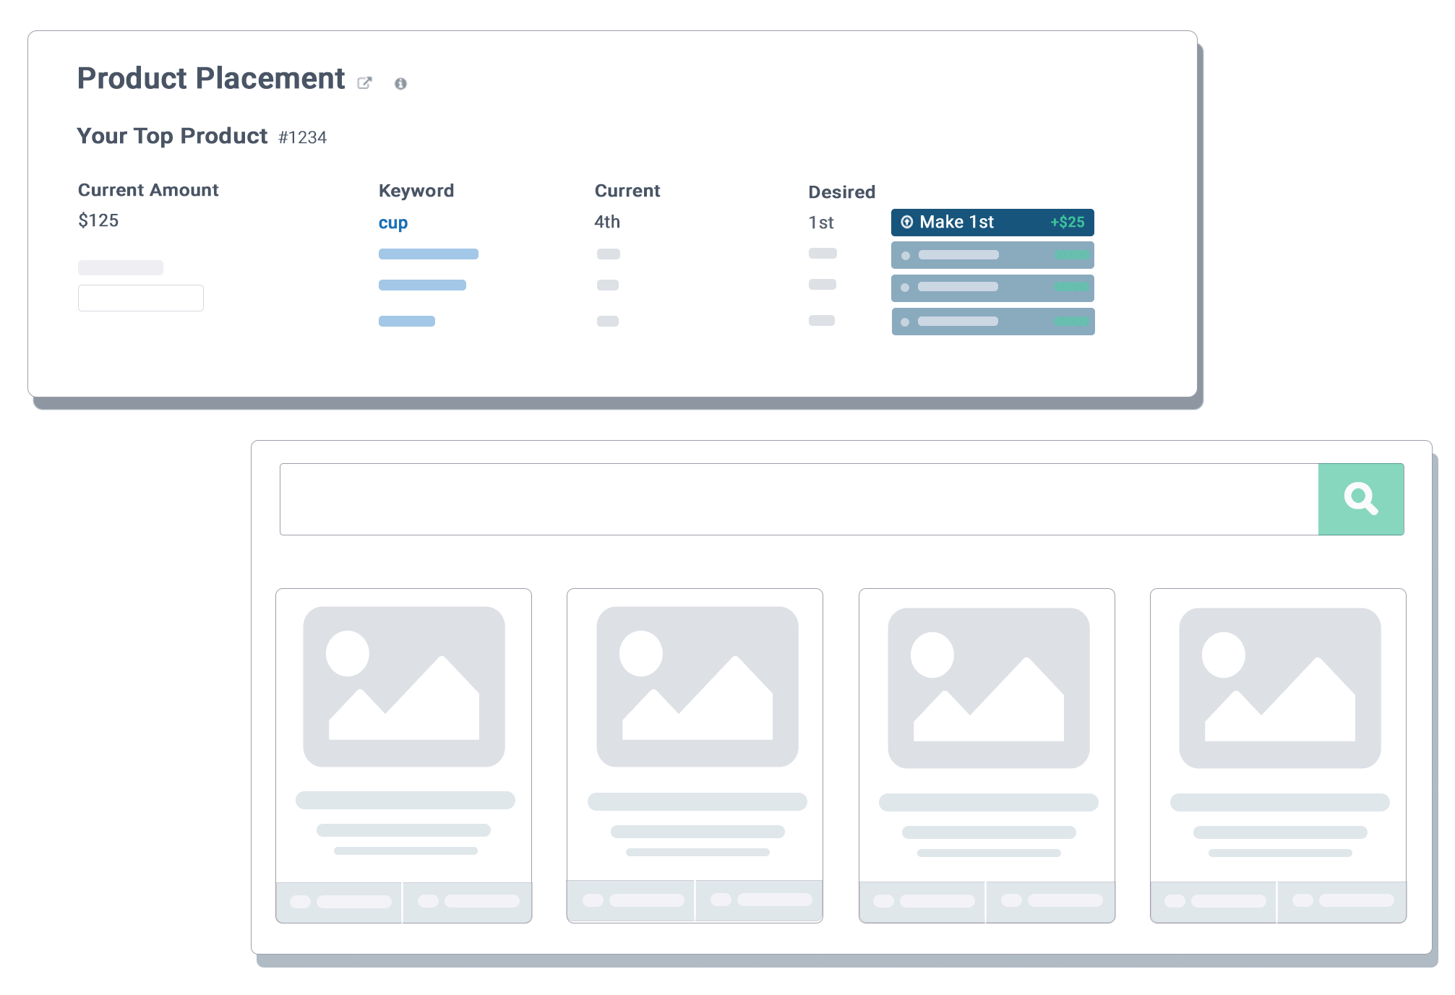Click the external link icon beside Product Placement
Screen dimensions: 1455x995
coord(364,83)
